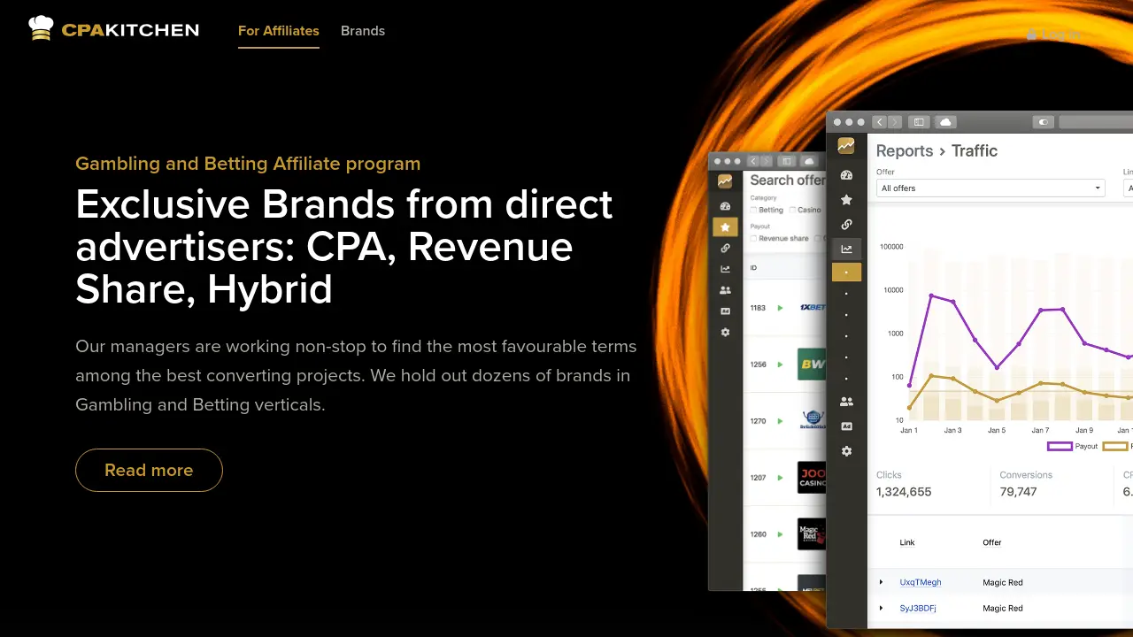This screenshot has height=637, width=1133.
Task: Open the Brands tab
Action: pyautogui.click(x=363, y=31)
